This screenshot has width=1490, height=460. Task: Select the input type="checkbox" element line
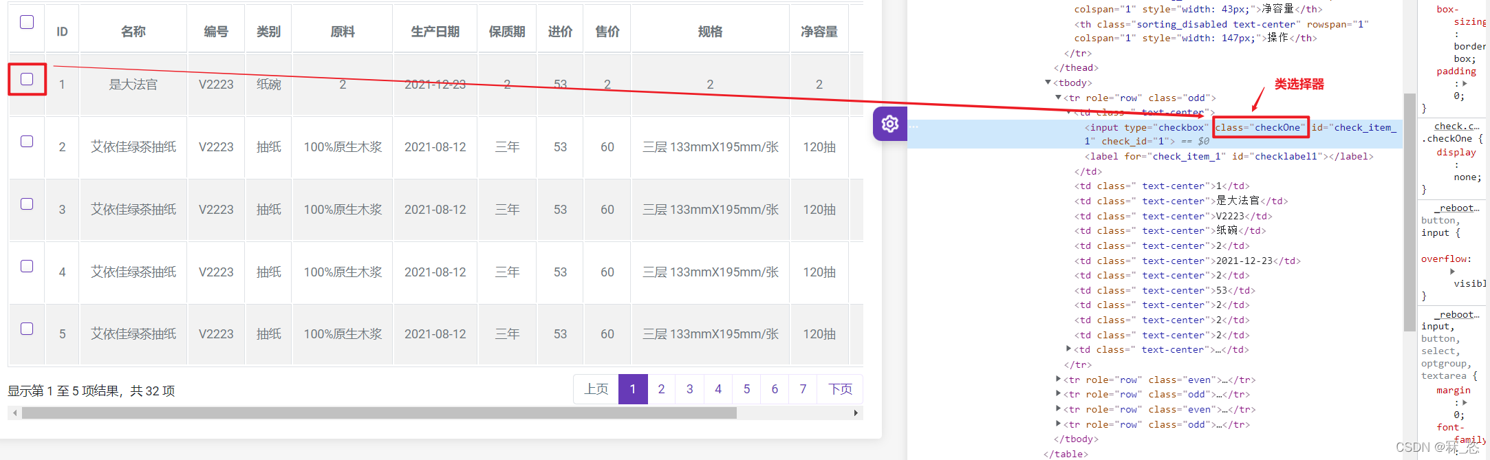point(1156,134)
